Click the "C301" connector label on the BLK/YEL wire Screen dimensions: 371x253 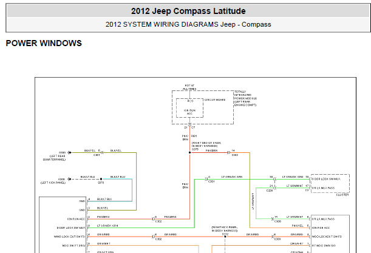click(97, 155)
